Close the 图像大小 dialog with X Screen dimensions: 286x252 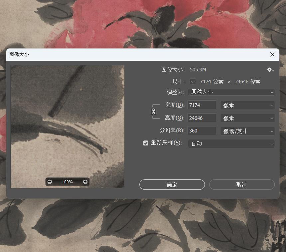pyautogui.click(x=272, y=54)
